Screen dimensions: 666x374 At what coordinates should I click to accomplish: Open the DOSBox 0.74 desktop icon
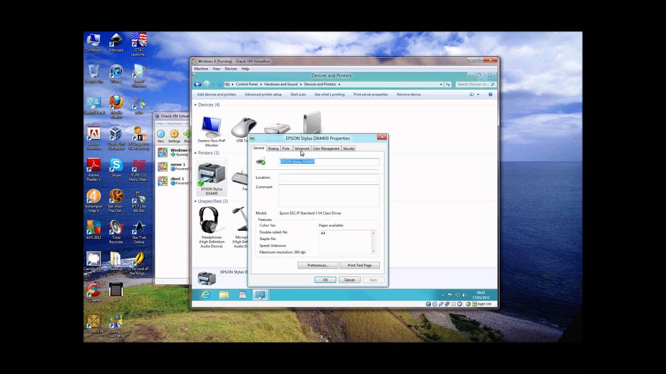(94, 324)
